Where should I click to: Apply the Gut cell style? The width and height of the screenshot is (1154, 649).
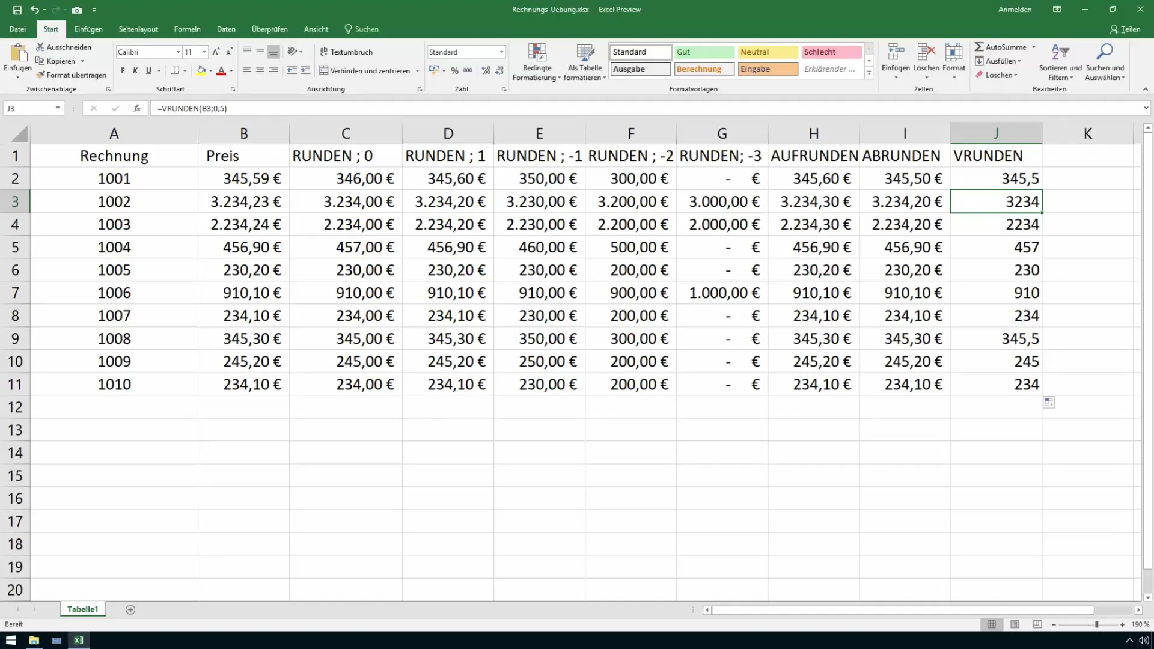pos(704,52)
